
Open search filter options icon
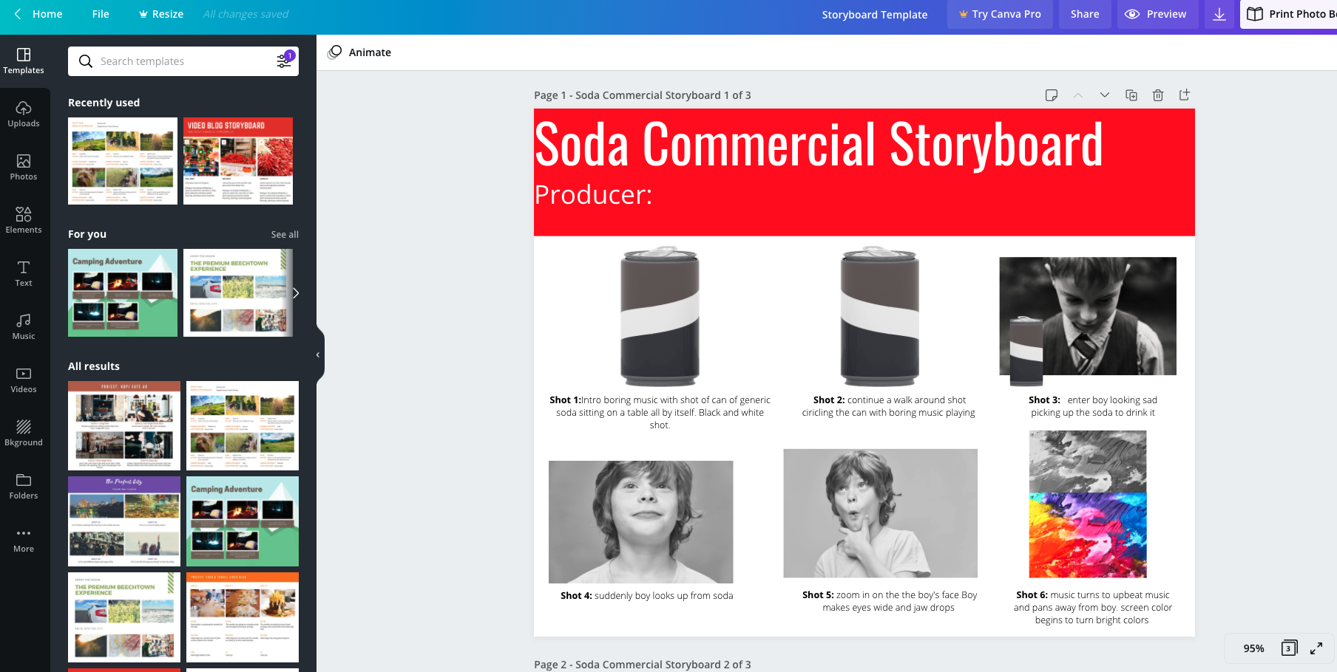284,61
